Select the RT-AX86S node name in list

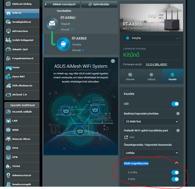(x=79, y=38)
